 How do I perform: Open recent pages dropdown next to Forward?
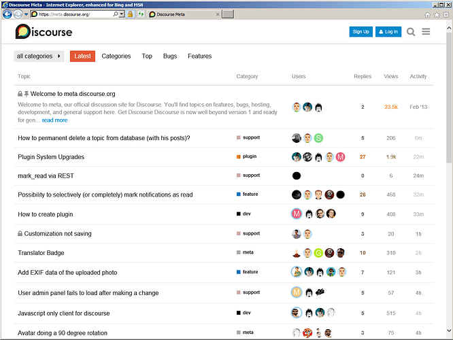pos(26,14)
